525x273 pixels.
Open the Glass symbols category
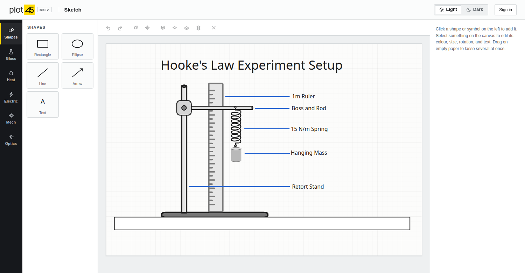point(11,55)
